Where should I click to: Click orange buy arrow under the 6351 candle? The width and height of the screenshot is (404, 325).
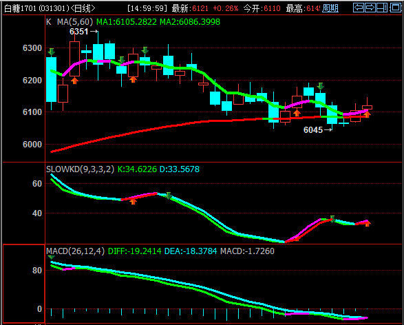(74, 81)
